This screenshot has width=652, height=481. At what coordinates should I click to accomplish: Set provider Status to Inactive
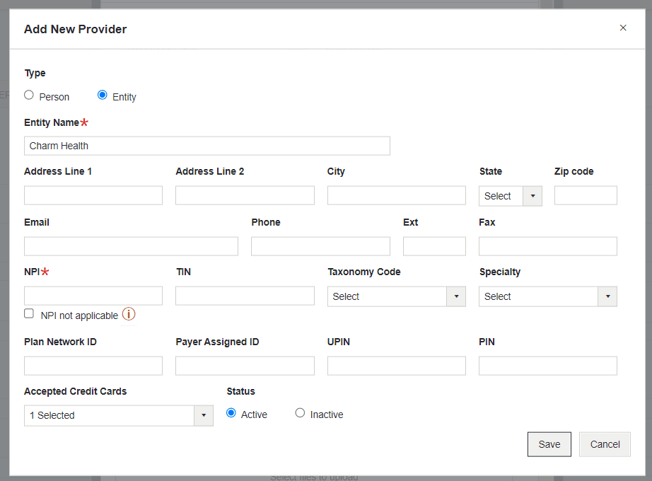click(300, 413)
